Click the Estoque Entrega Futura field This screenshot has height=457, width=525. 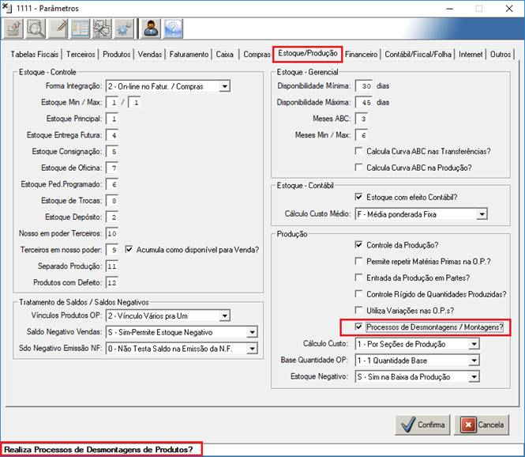coord(112,135)
